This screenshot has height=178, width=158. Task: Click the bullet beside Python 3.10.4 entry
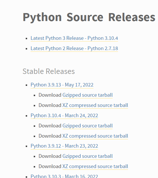(27, 116)
